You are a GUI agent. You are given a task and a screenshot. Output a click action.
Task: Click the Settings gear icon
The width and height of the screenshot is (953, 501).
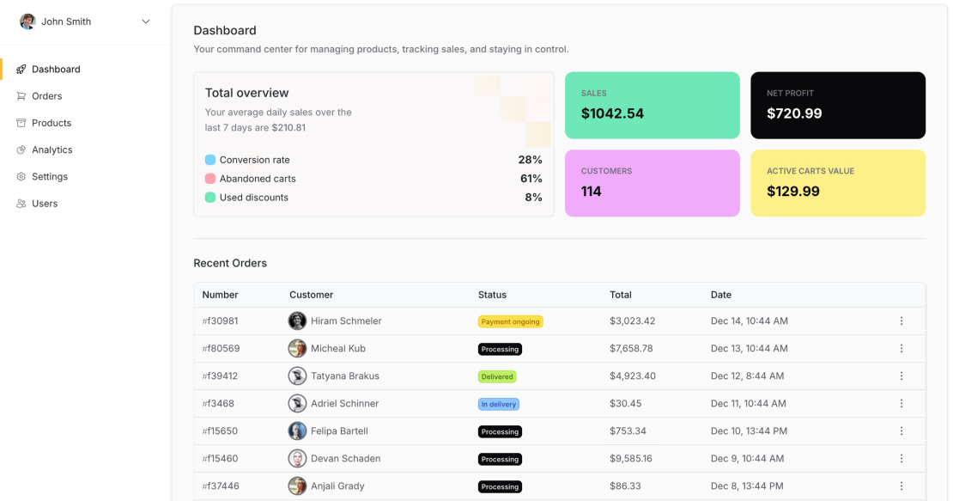coord(21,177)
